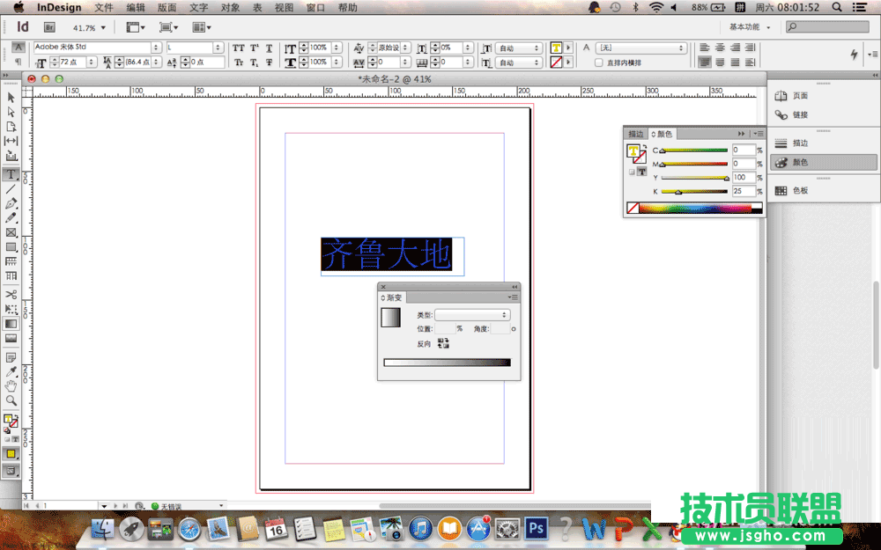Toggle all caps formatting with TT icon
The height and width of the screenshot is (550, 881).
tap(238, 48)
